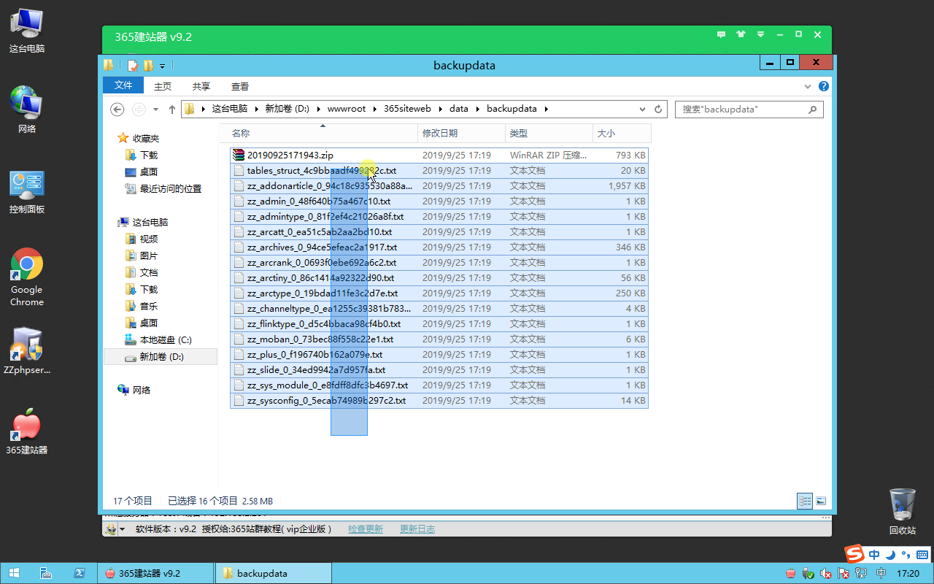
Task: Click the Windows Start button
Action: point(14,573)
